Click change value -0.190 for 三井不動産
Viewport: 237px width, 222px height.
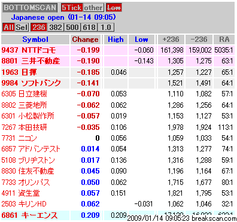[x=88, y=61]
